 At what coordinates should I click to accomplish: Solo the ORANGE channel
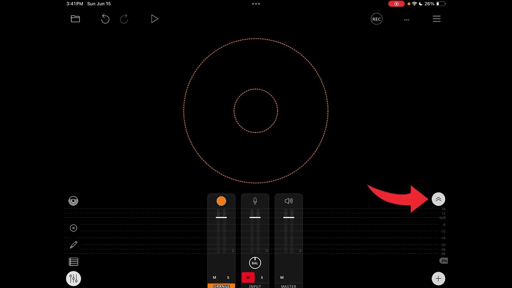[228, 278]
